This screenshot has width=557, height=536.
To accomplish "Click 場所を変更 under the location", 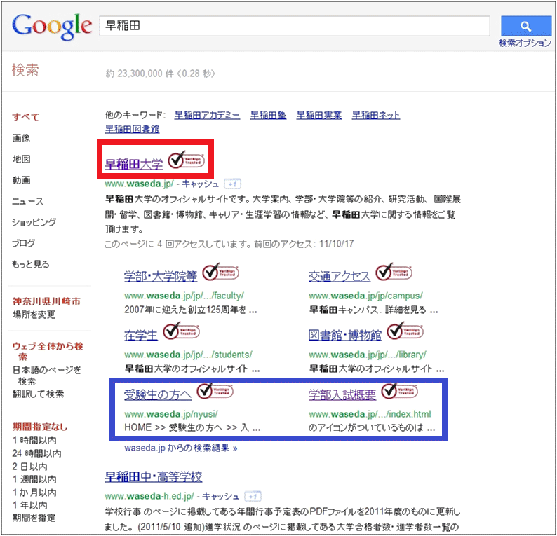I will tap(34, 315).
